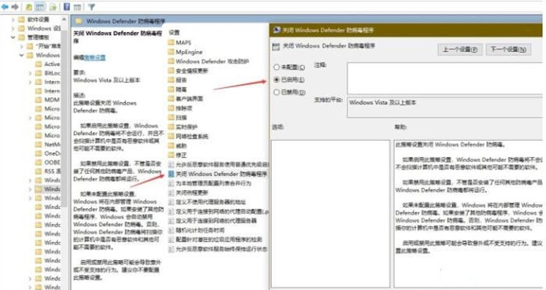
Task: Select the 为本地管理员配置列表合并行为 policy
Action: tap(210, 183)
